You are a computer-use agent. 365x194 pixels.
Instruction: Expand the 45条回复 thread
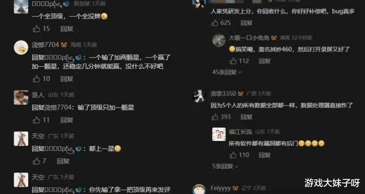click(x=227, y=72)
